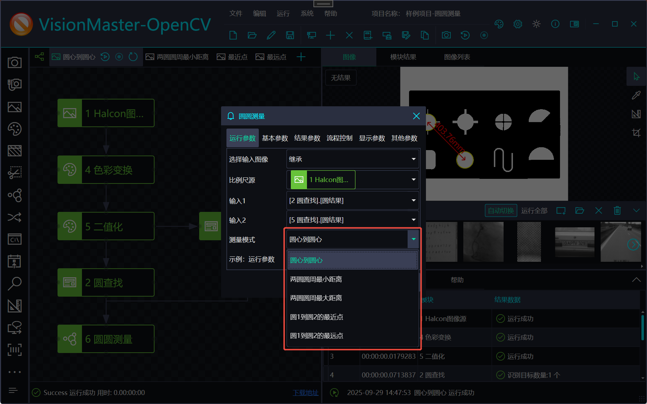Image resolution: width=647 pixels, height=404 pixels.
Task: Select the color palette tool in left sidebar
Action: (15, 129)
